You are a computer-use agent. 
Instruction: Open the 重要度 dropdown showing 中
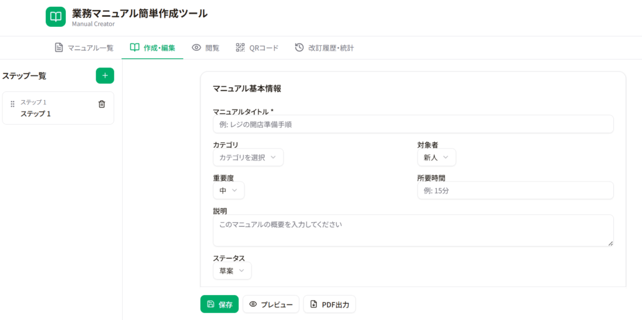pyautogui.click(x=228, y=190)
